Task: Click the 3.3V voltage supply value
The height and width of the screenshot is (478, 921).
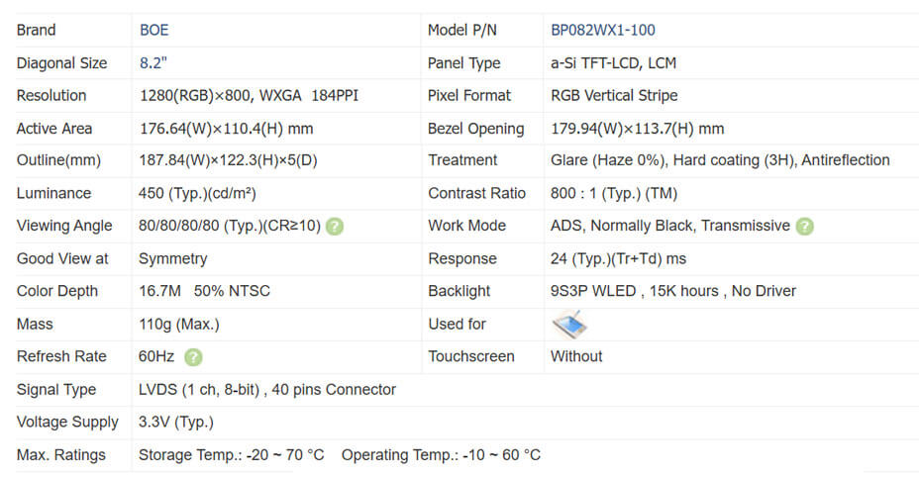Action: click(176, 423)
